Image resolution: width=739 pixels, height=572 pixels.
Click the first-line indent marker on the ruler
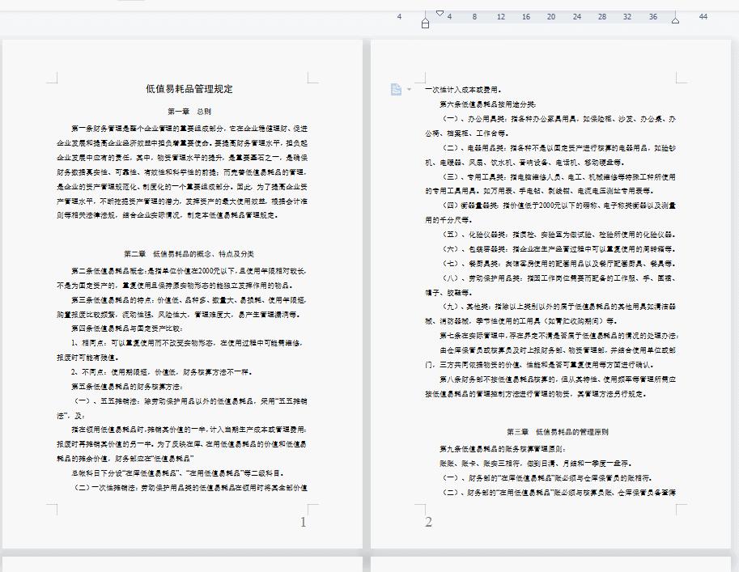439,13
